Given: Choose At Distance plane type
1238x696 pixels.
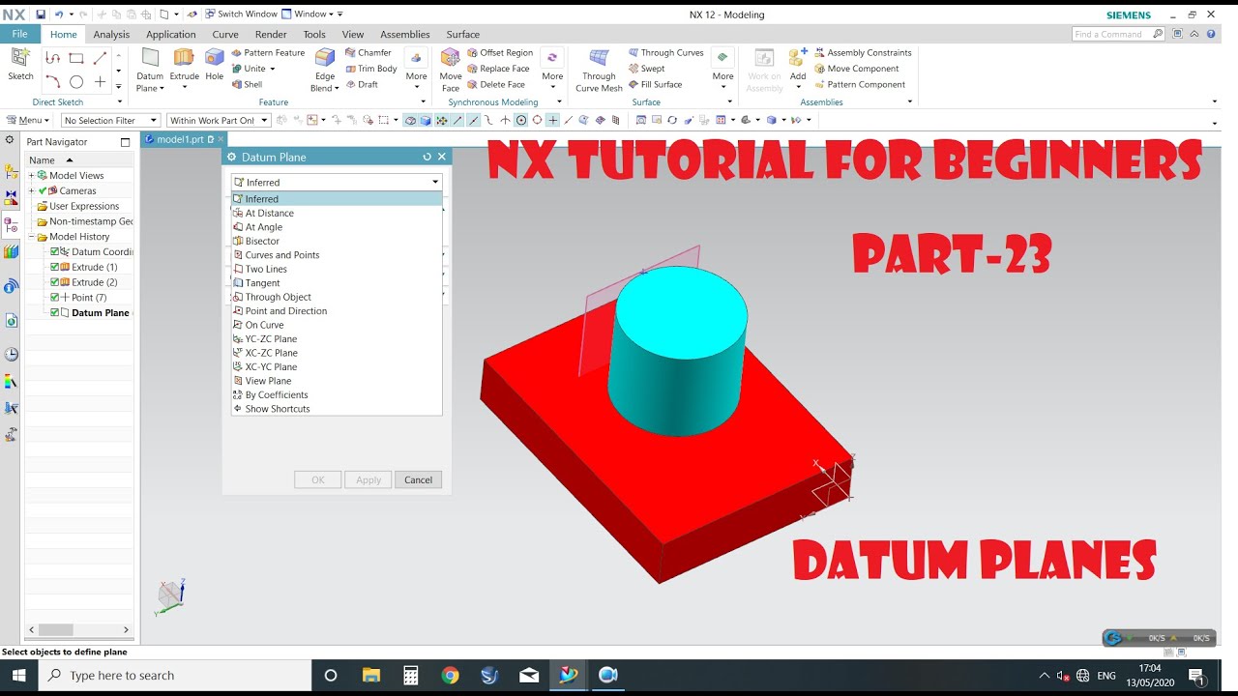Looking at the screenshot, I should 337,213.
